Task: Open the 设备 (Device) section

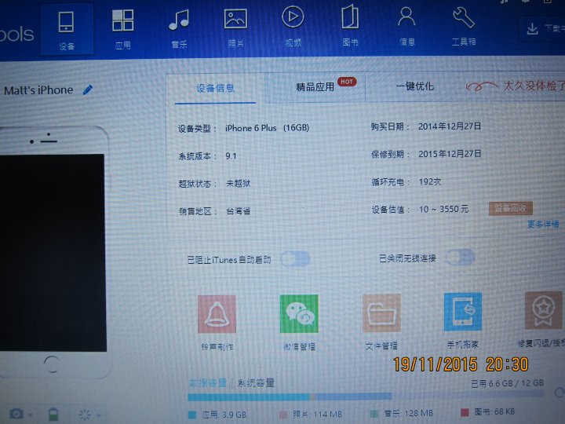Action: click(x=67, y=30)
